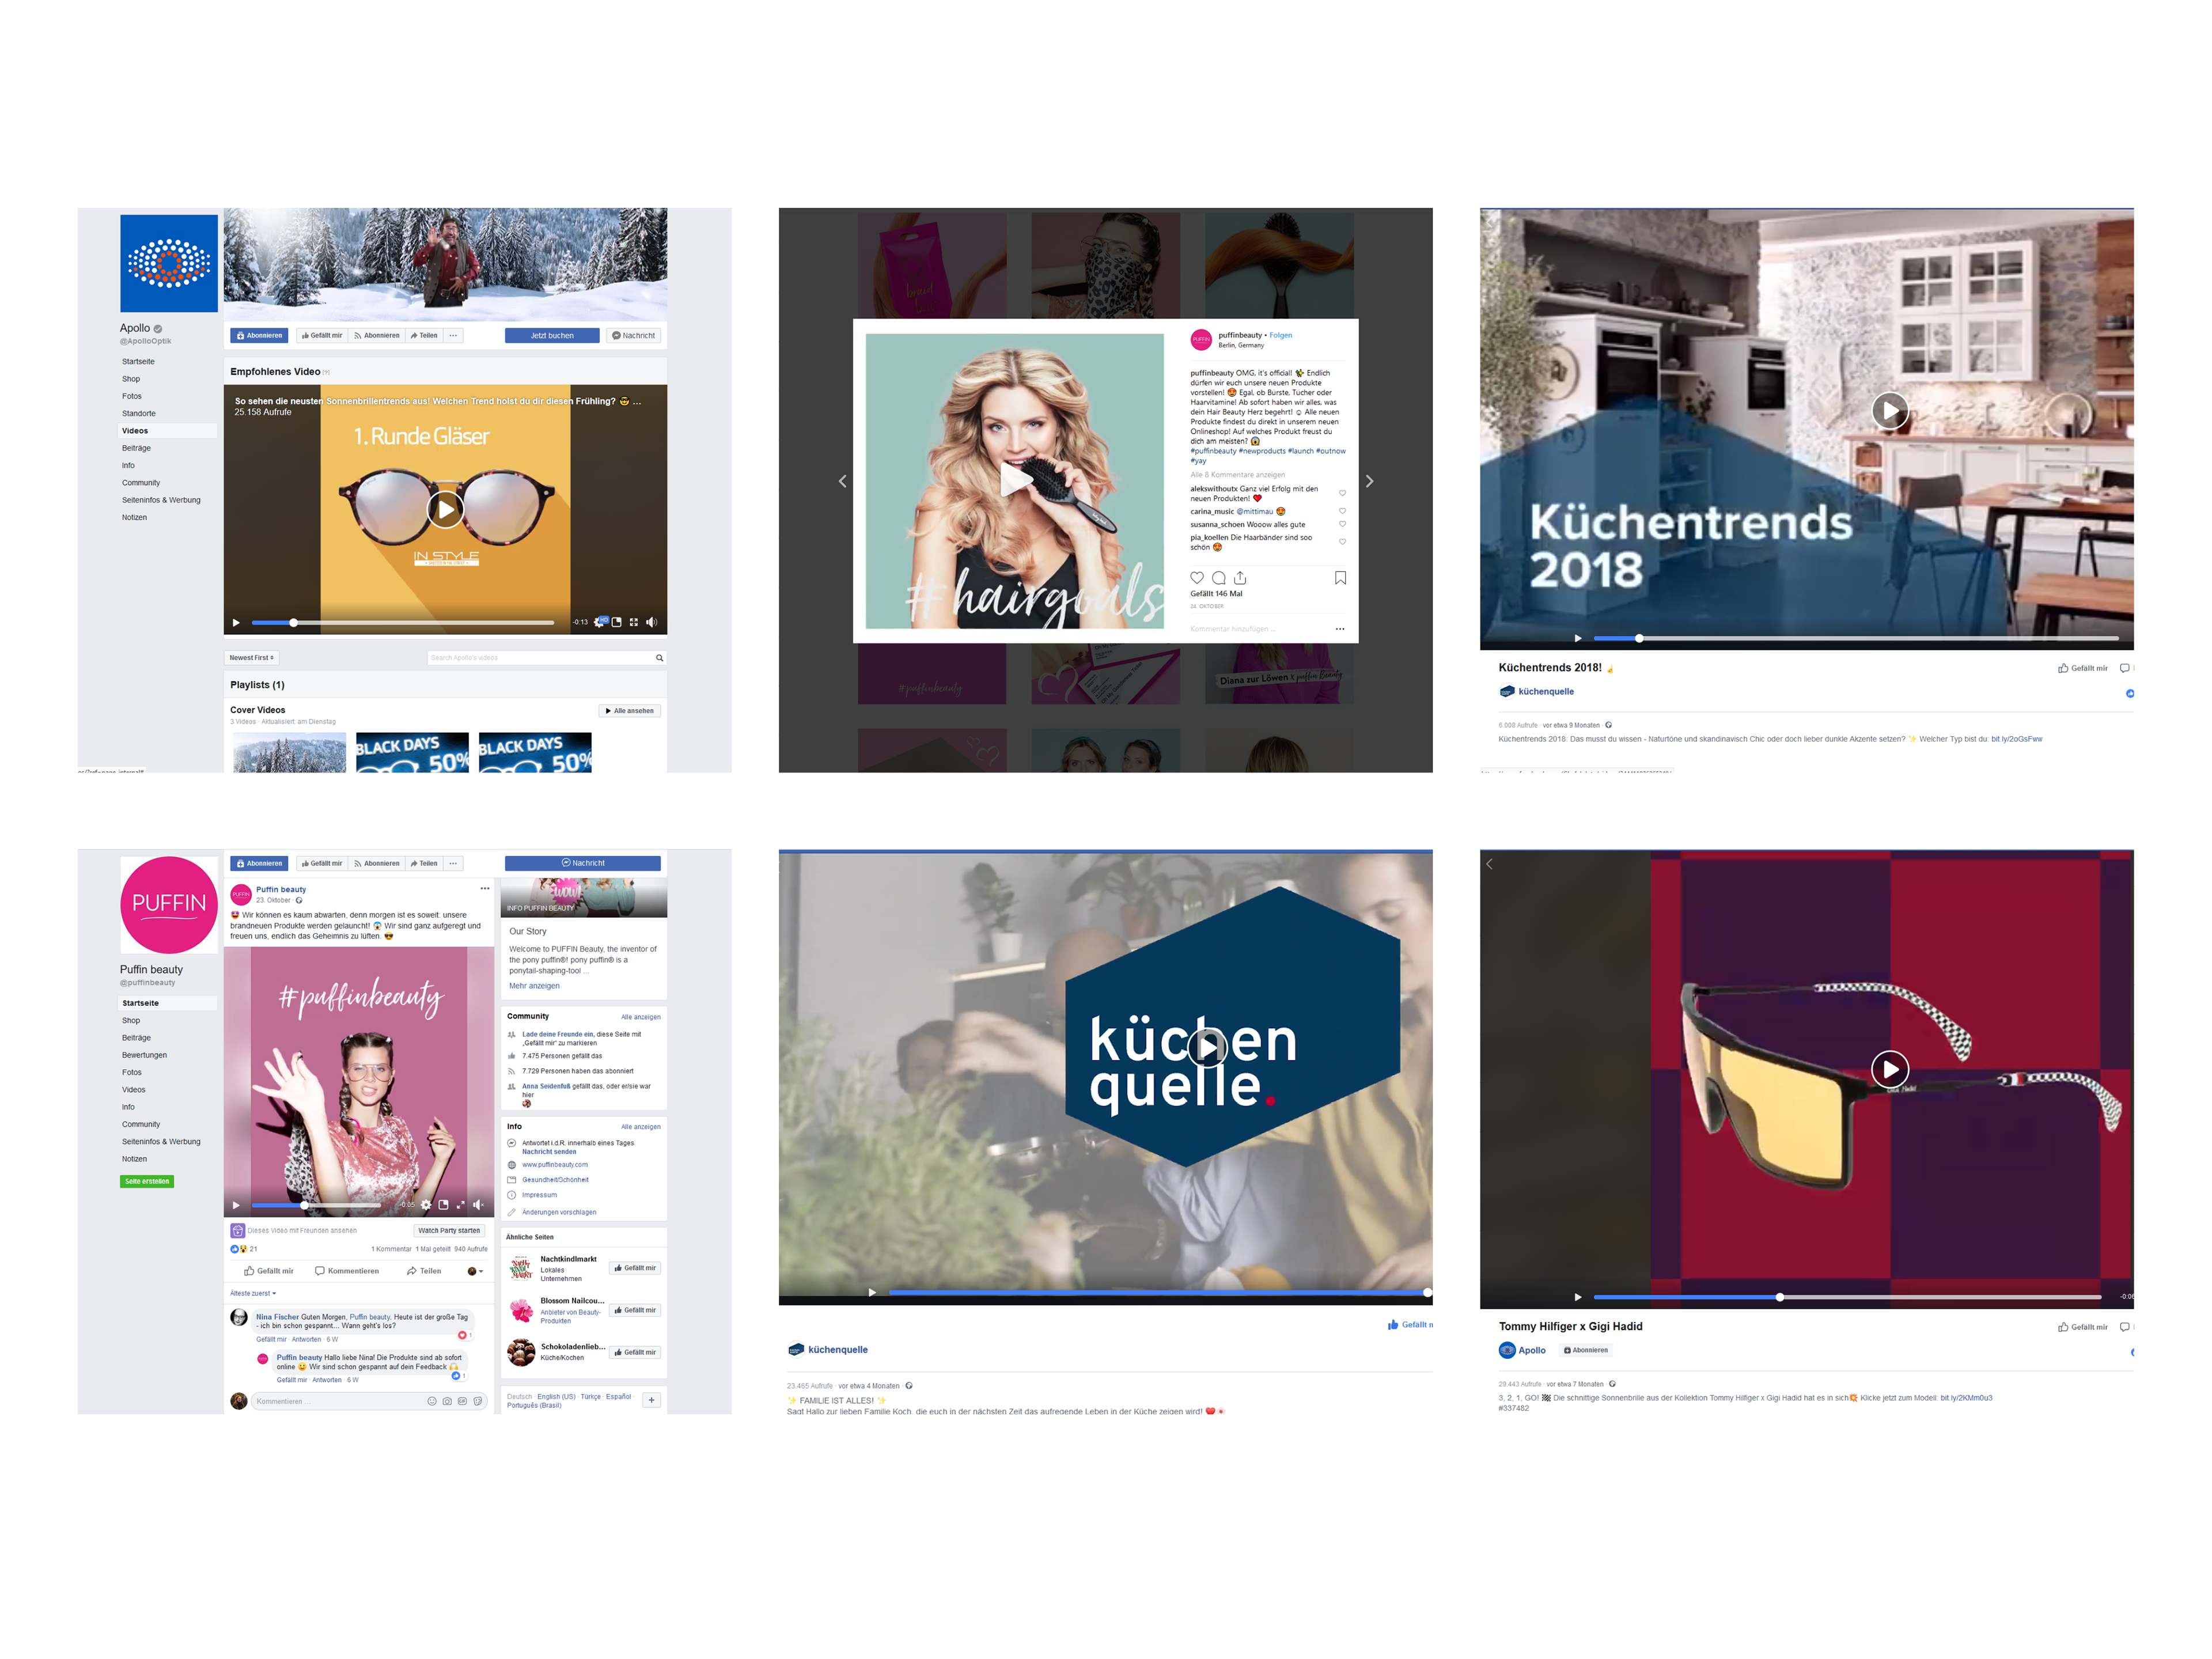Expand Puffin beauty video to fullscreen

click(x=461, y=1205)
